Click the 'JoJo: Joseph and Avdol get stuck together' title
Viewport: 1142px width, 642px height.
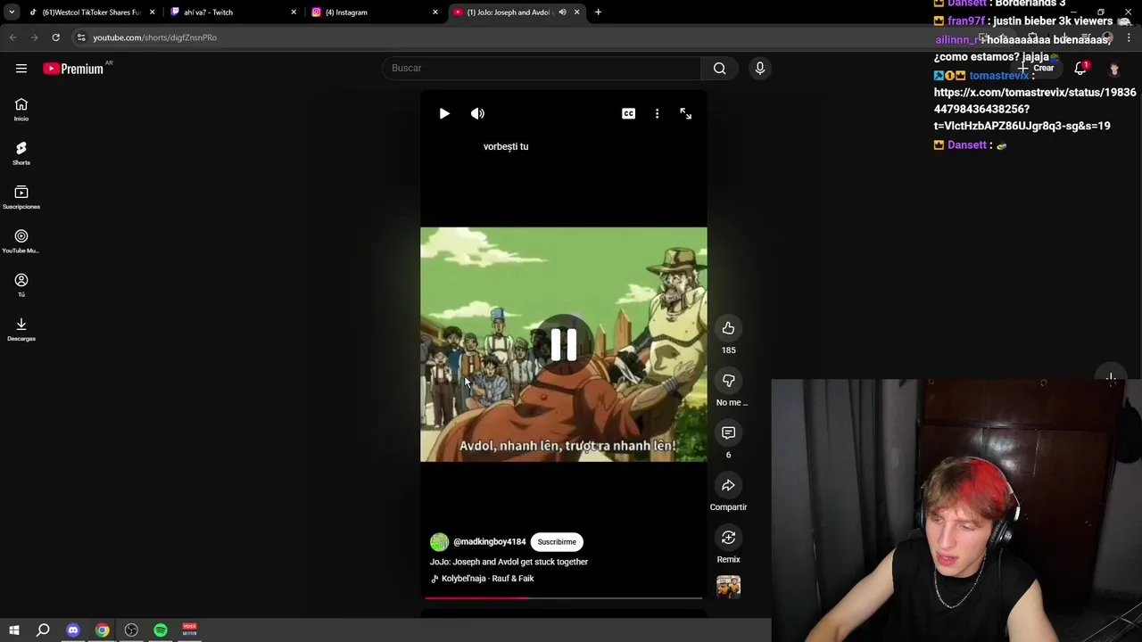[x=509, y=562]
